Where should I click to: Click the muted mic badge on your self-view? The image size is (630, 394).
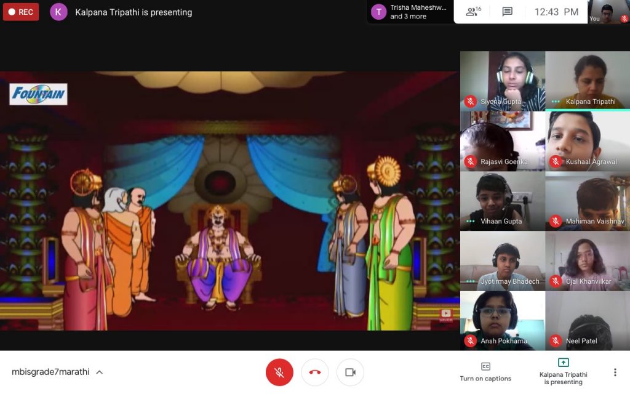click(x=624, y=18)
